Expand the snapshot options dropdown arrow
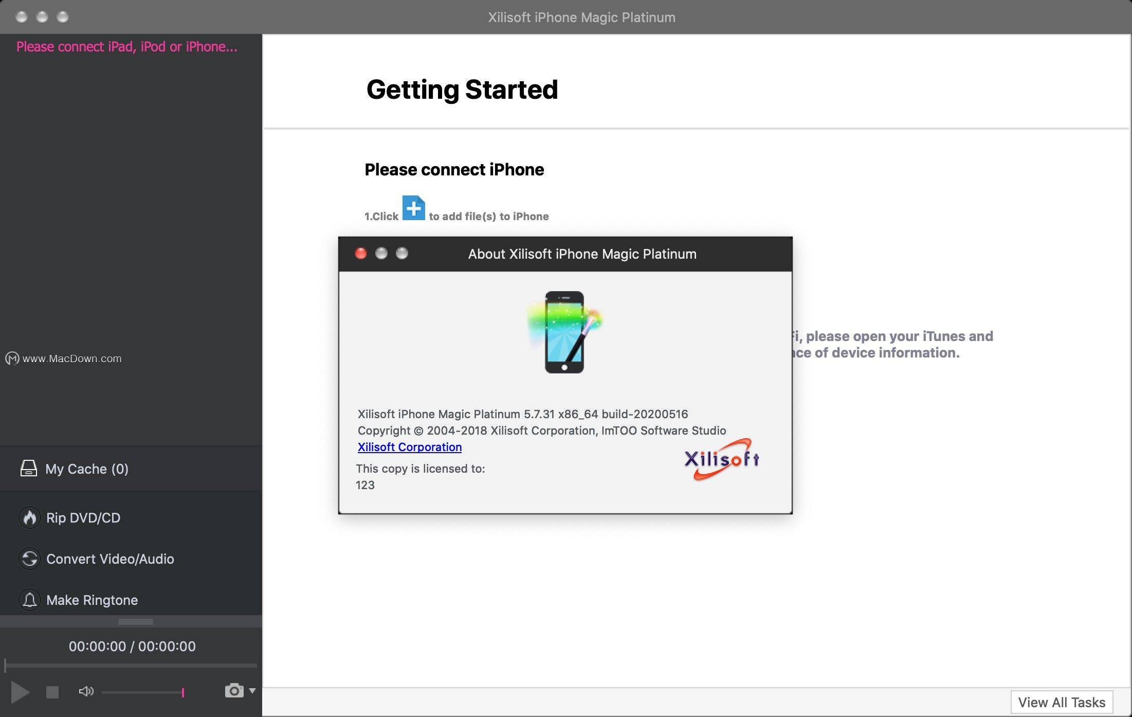The width and height of the screenshot is (1132, 717). click(x=252, y=691)
